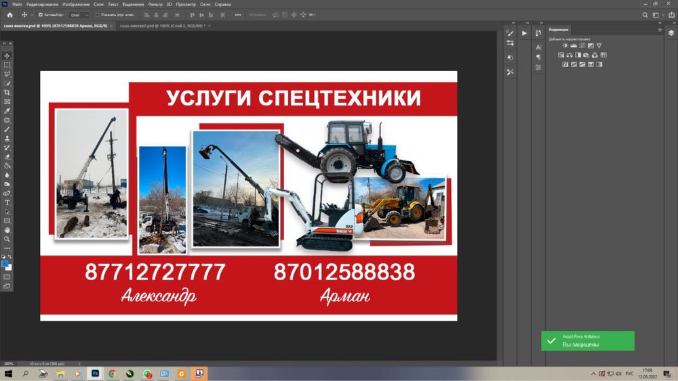The width and height of the screenshot is (678, 381).
Task: Select the Коррекция panel tab
Action: (559, 30)
